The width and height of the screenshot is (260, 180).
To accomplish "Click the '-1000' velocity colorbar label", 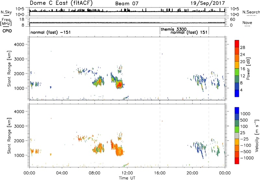I will pos(247,158).
